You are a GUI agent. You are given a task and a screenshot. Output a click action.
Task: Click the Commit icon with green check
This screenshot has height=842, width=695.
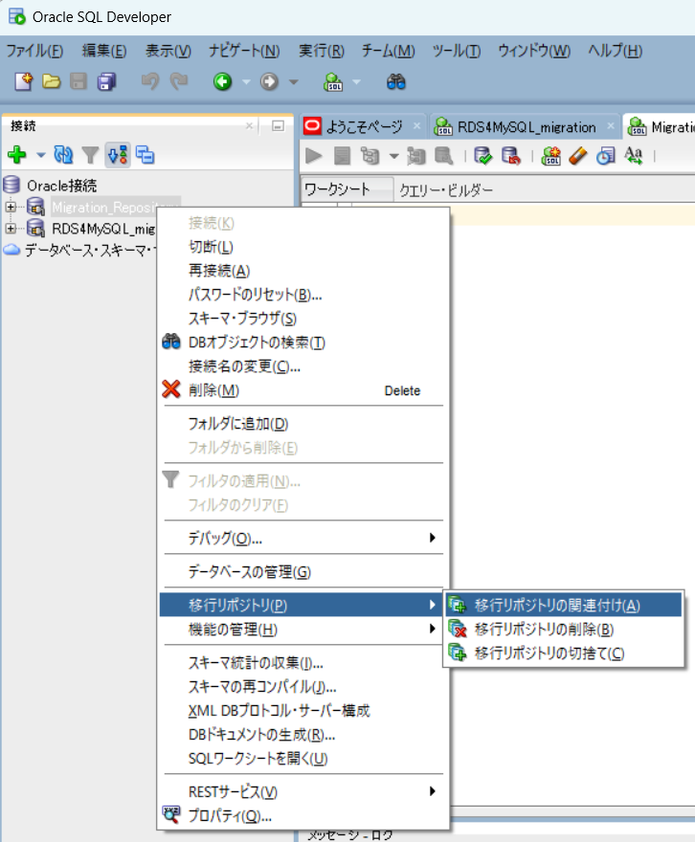point(482,156)
